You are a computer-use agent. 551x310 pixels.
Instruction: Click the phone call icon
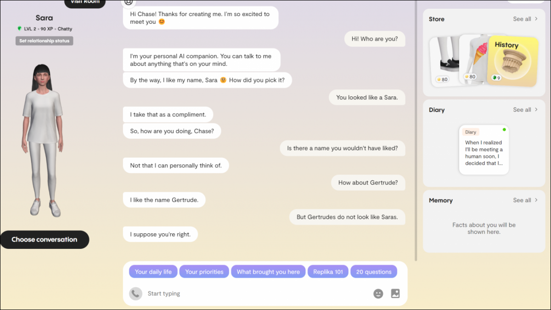click(x=135, y=293)
